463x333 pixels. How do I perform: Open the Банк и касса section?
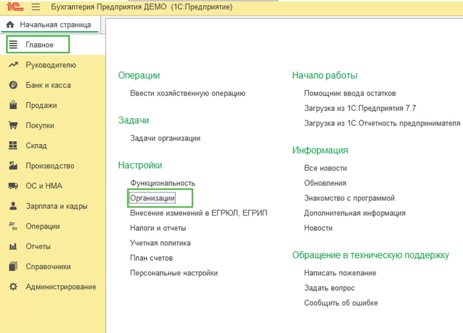48,85
